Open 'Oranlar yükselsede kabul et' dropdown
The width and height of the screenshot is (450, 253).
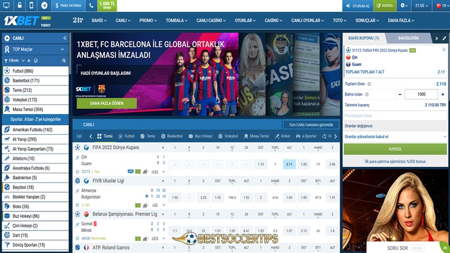[x=395, y=137]
